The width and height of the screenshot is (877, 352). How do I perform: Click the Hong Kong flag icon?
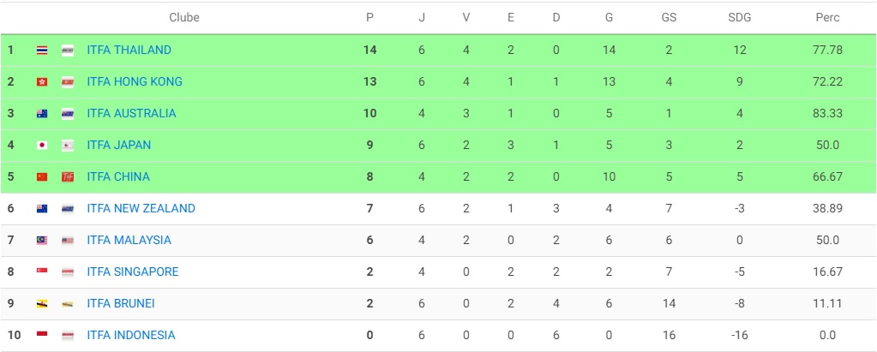point(42,82)
